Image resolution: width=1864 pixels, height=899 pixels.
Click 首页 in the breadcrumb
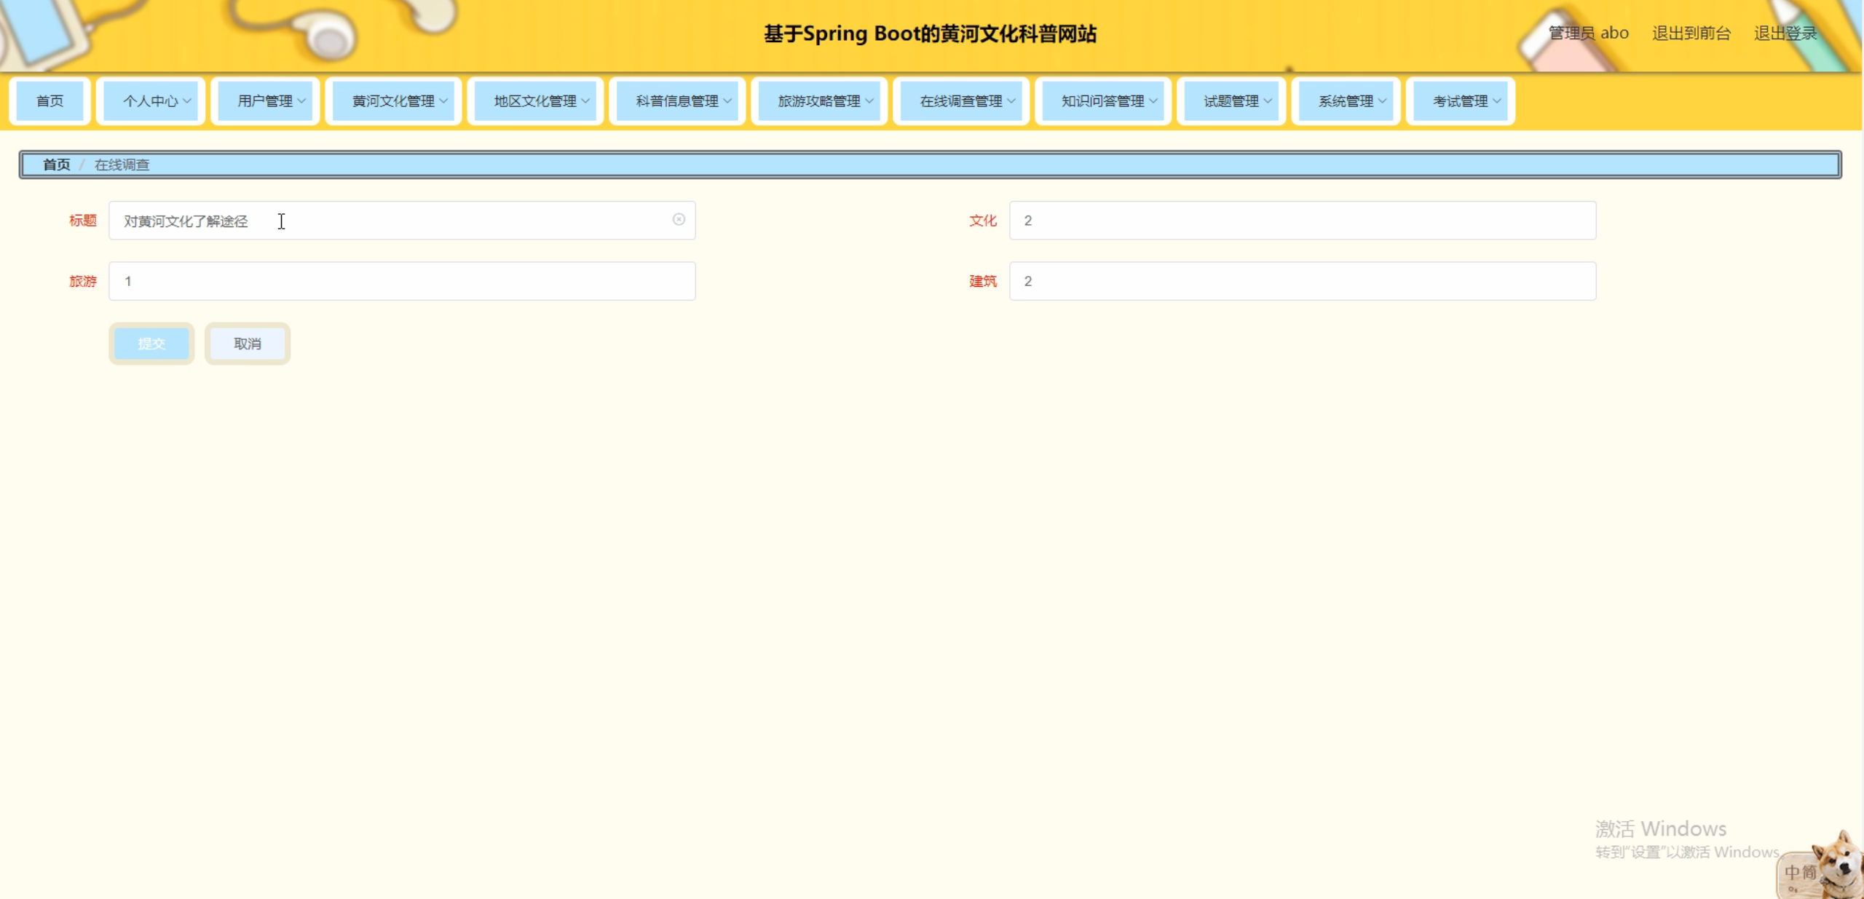(56, 165)
